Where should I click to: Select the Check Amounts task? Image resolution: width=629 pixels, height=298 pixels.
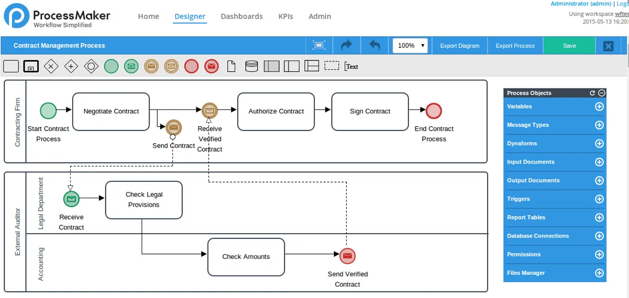click(x=246, y=257)
